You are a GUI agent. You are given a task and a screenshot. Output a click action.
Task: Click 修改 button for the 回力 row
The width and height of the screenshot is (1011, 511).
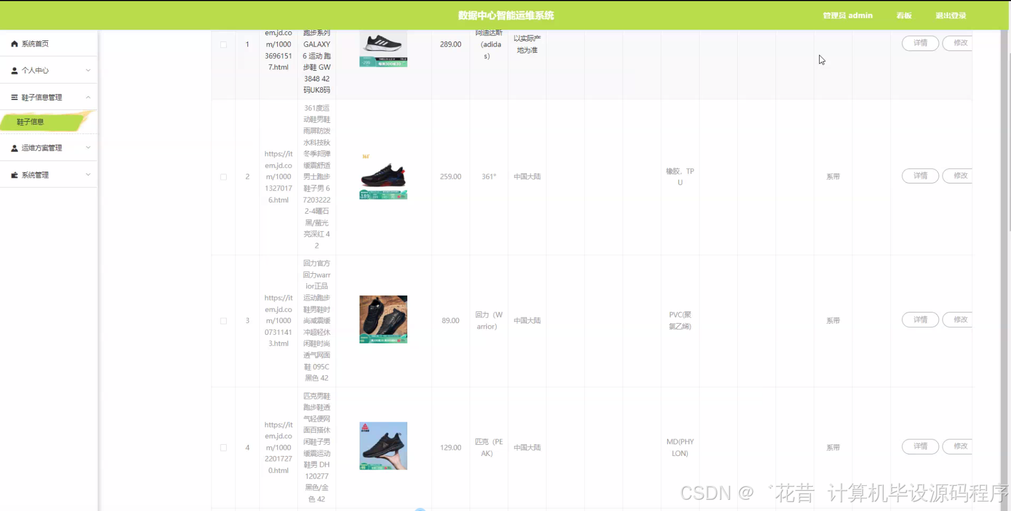(958, 320)
